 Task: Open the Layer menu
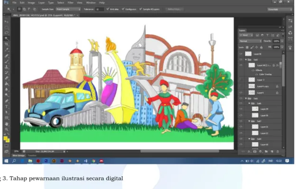[x=42, y=3]
